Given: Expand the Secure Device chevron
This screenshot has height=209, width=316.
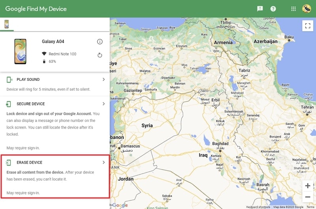Looking at the screenshot, I should (103, 104).
